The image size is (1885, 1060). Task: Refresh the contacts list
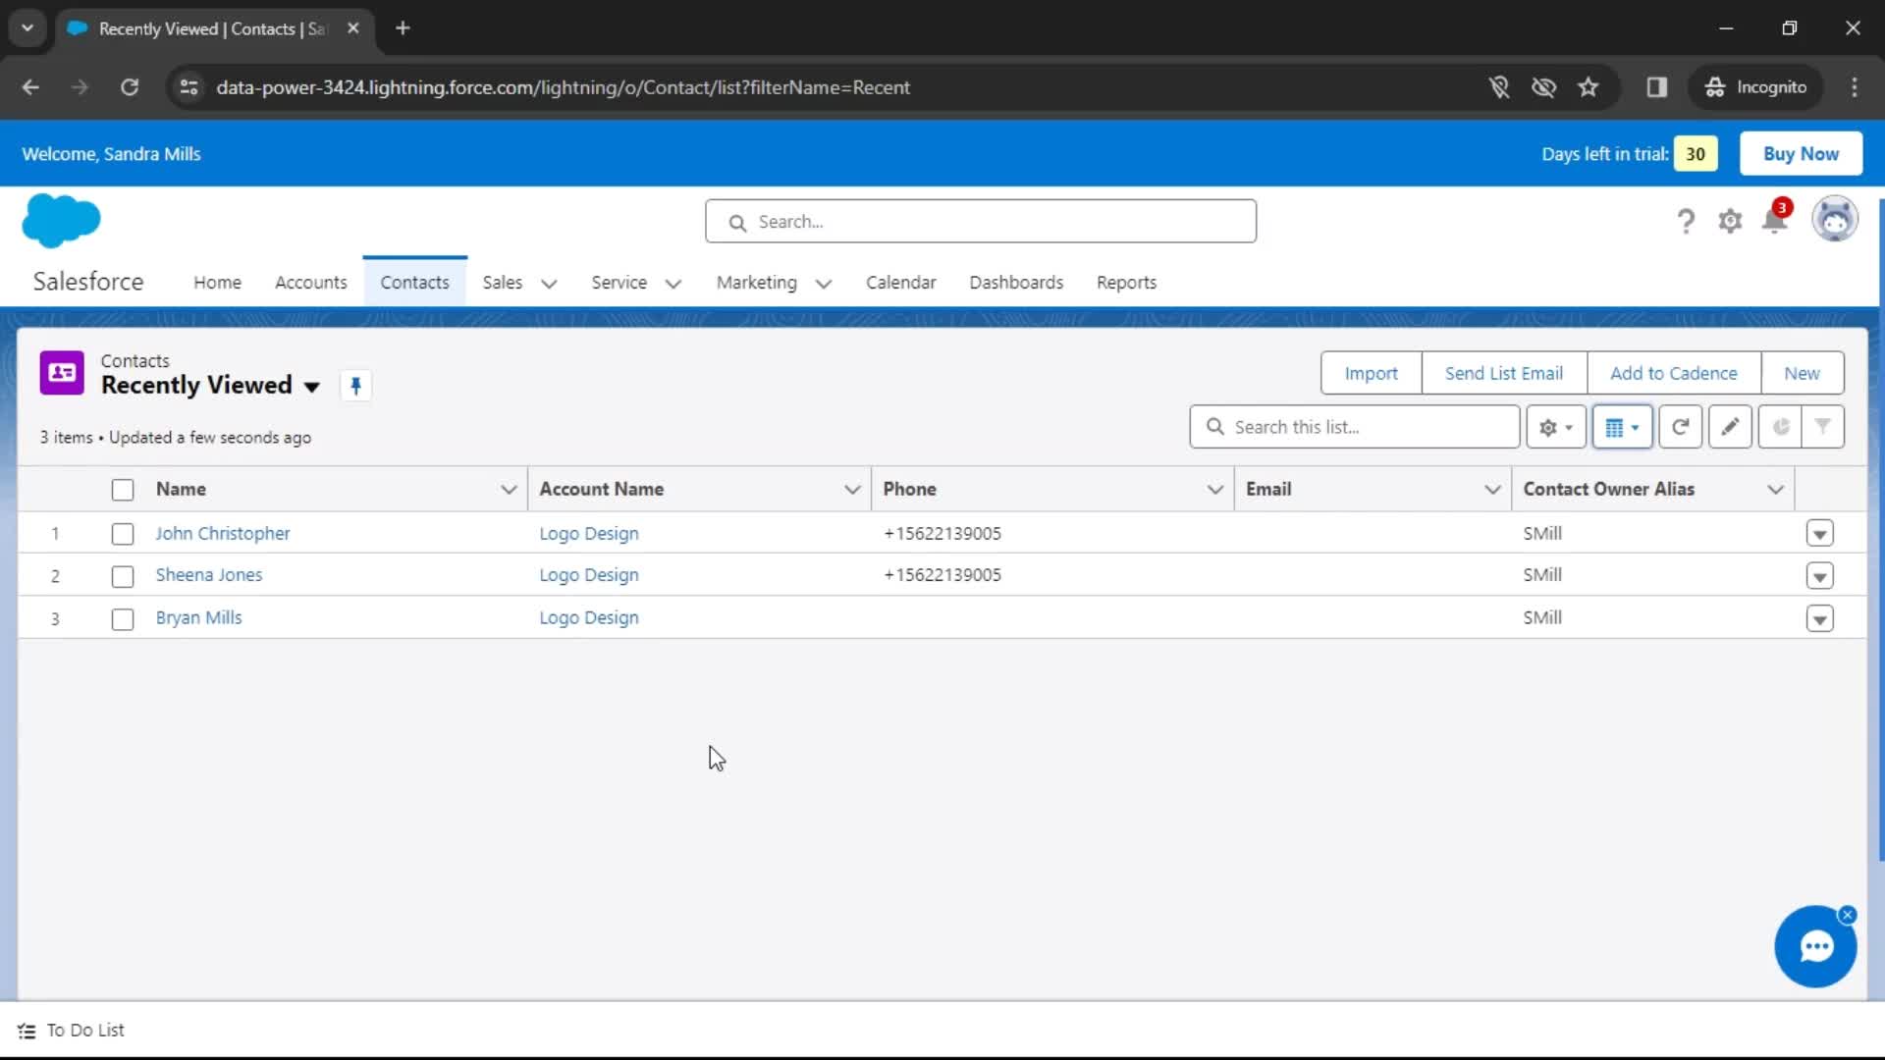(x=1680, y=427)
